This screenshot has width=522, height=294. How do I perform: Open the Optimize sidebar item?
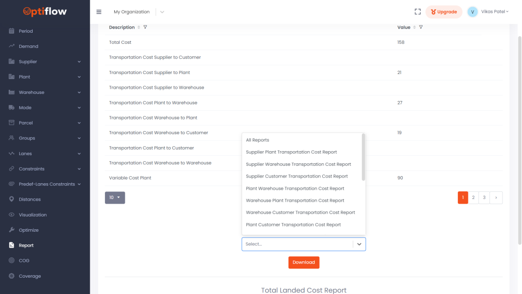tap(29, 230)
